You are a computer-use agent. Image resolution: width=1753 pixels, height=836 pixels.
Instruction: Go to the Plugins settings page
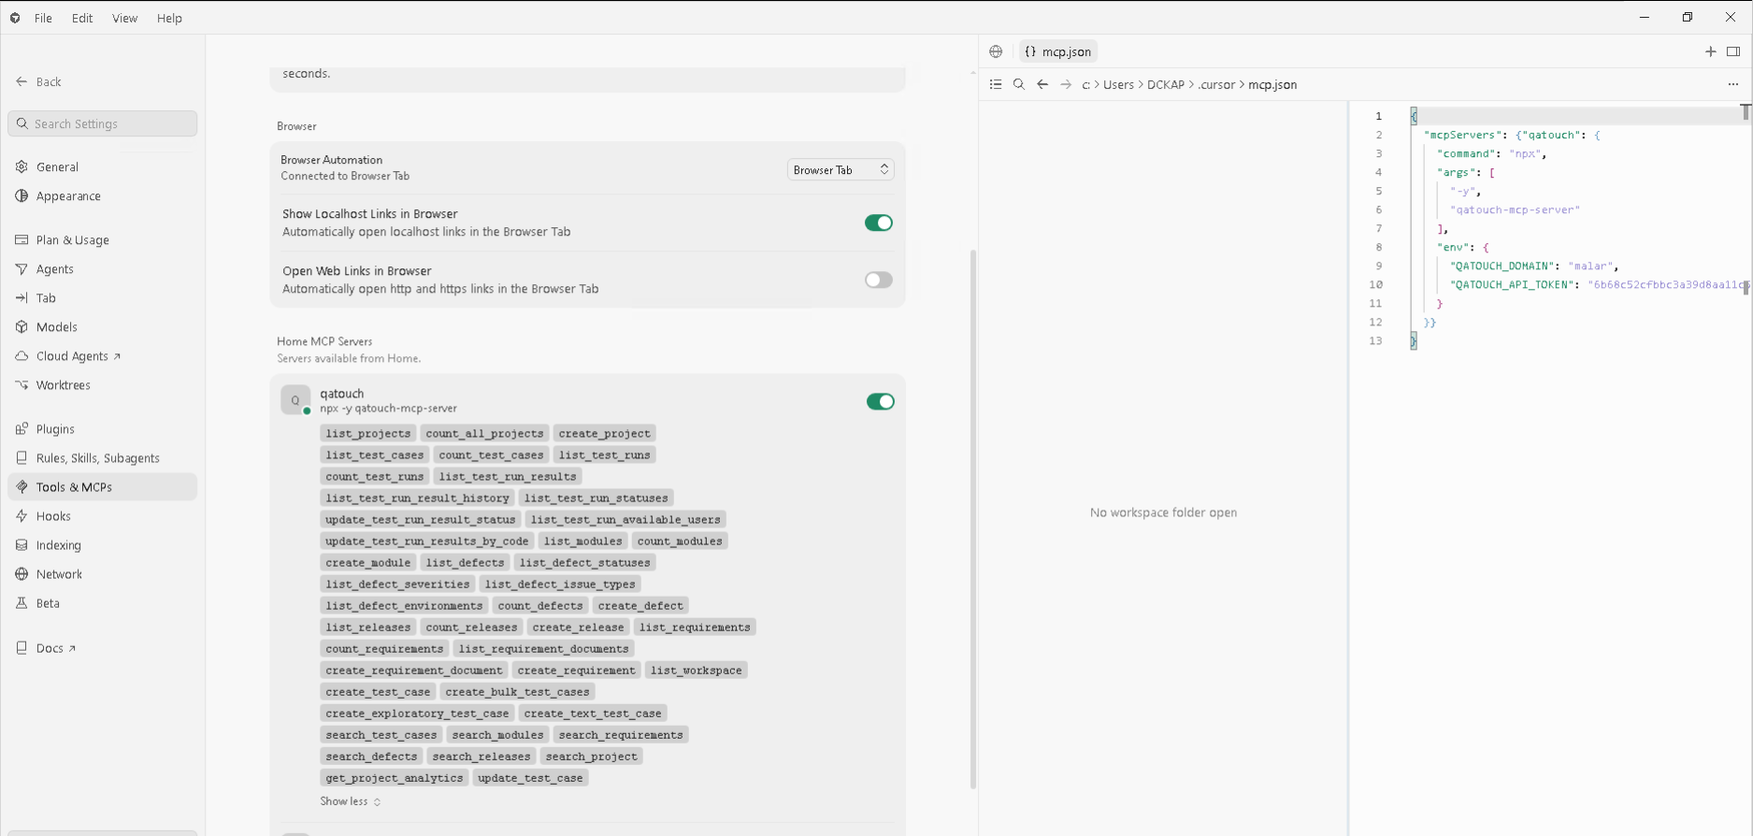tap(102, 428)
